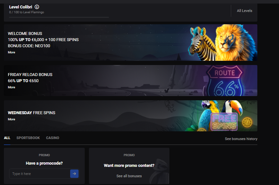Open the All Levels page
This screenshot has width=279, height=185.
(244, 11)
